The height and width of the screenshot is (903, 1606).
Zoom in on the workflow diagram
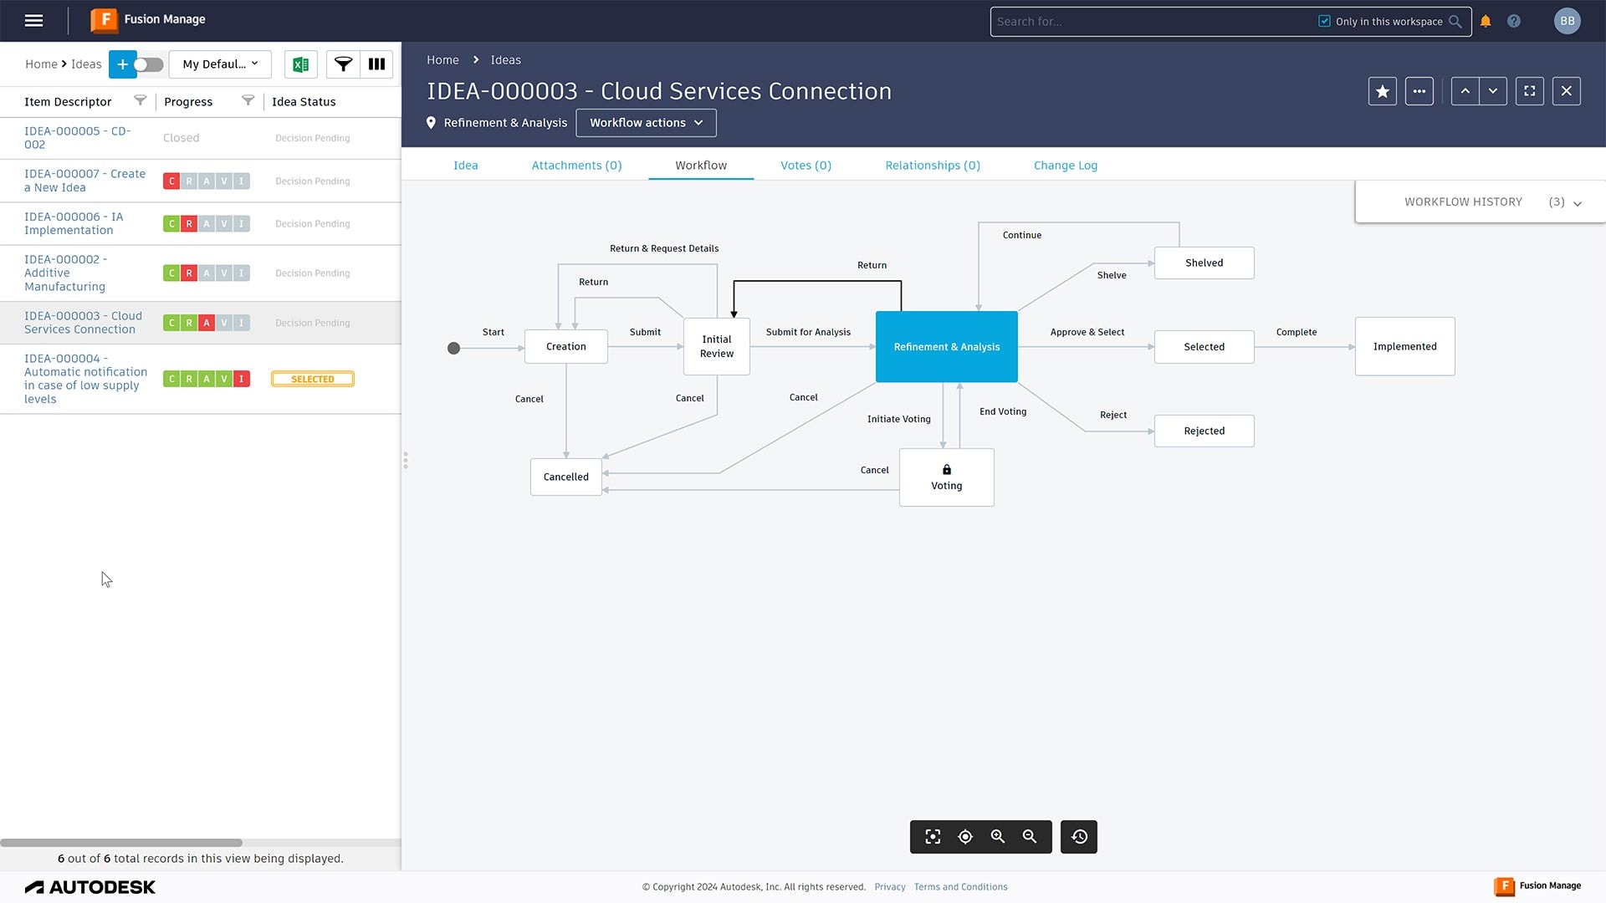pos(998,837)
